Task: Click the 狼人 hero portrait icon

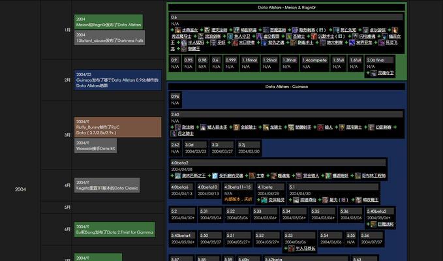Action: point(320,127)
